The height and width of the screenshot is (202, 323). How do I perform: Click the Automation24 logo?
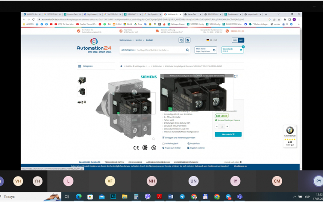coord(94,45)
